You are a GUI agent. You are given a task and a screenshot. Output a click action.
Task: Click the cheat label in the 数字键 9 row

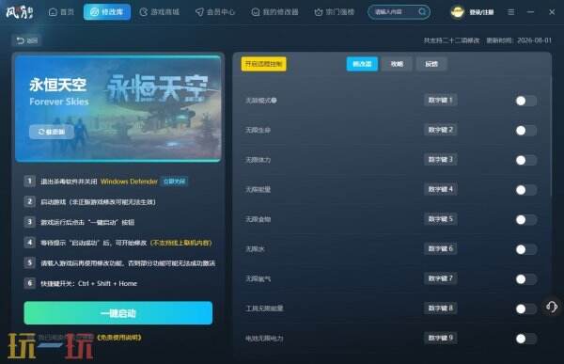[x=264, y=339]
